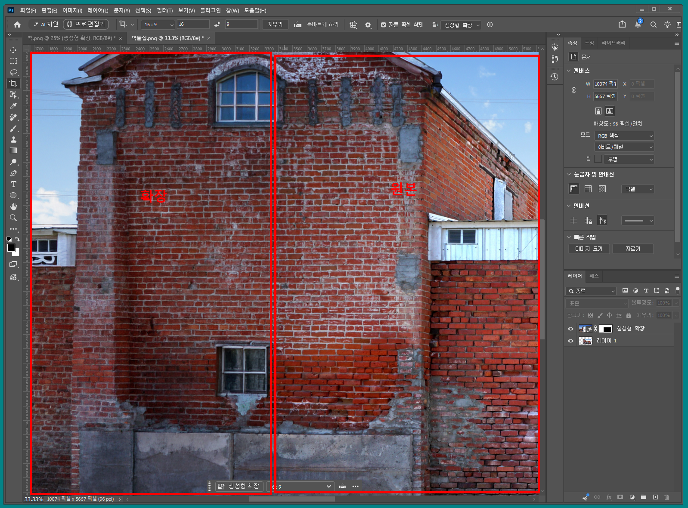
Task: Open the 16:9 ratio preset dropdown
Action: point(158,25)
